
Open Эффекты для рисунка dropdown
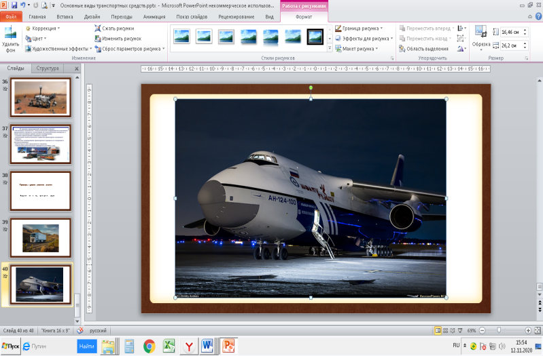pyautogui.click(x=364, y=39)
